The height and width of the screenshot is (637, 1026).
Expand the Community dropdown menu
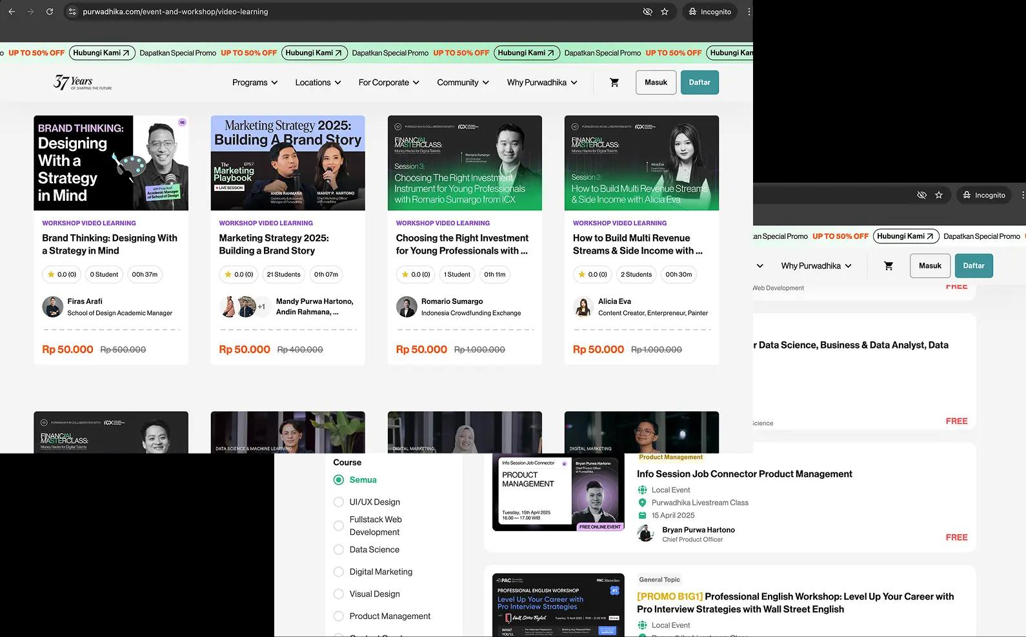(463, 83)
